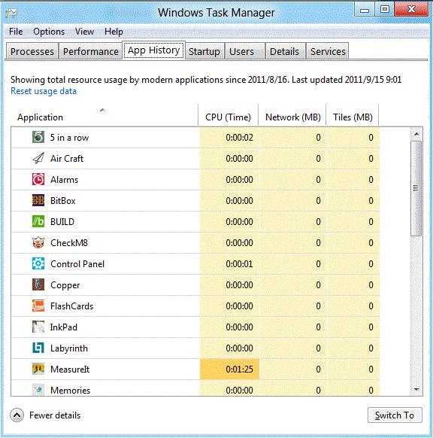Click the Task Manager title bar icon

[11, 13]
